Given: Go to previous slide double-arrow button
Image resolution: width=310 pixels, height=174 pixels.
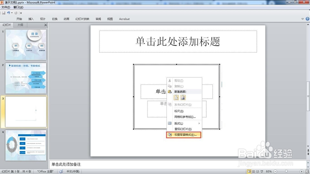Looking at the screenshot, I should pos(308,151).
